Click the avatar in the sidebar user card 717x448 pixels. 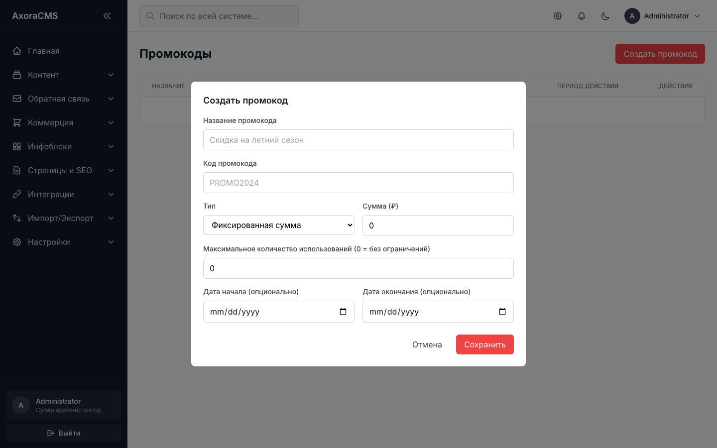(21, 405)
